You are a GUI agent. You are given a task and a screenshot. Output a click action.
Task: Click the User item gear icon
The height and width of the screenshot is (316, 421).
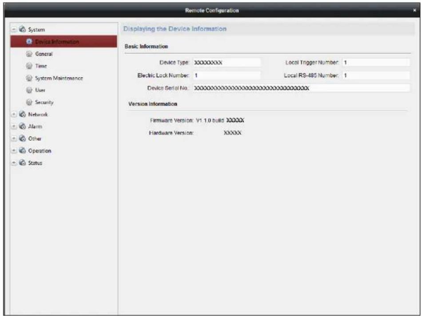pyautogui.click(x=29, y=90)
